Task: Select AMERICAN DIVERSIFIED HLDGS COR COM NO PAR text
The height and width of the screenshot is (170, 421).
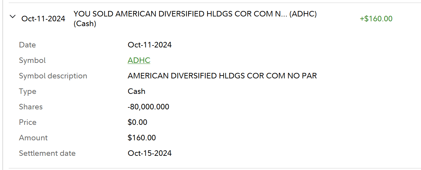Action: tap(222, 76)
